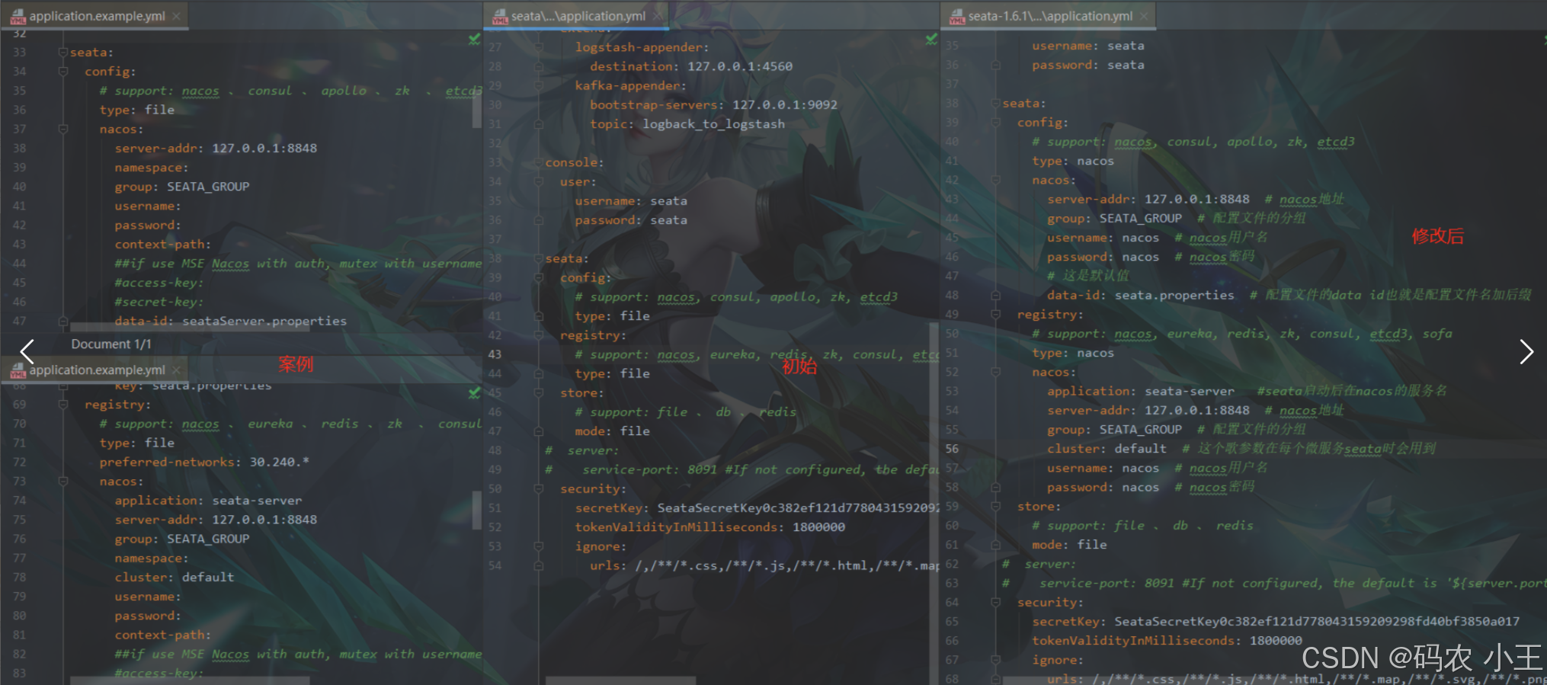Collapse store block in middle editor line 45

[x=539, y=393]
